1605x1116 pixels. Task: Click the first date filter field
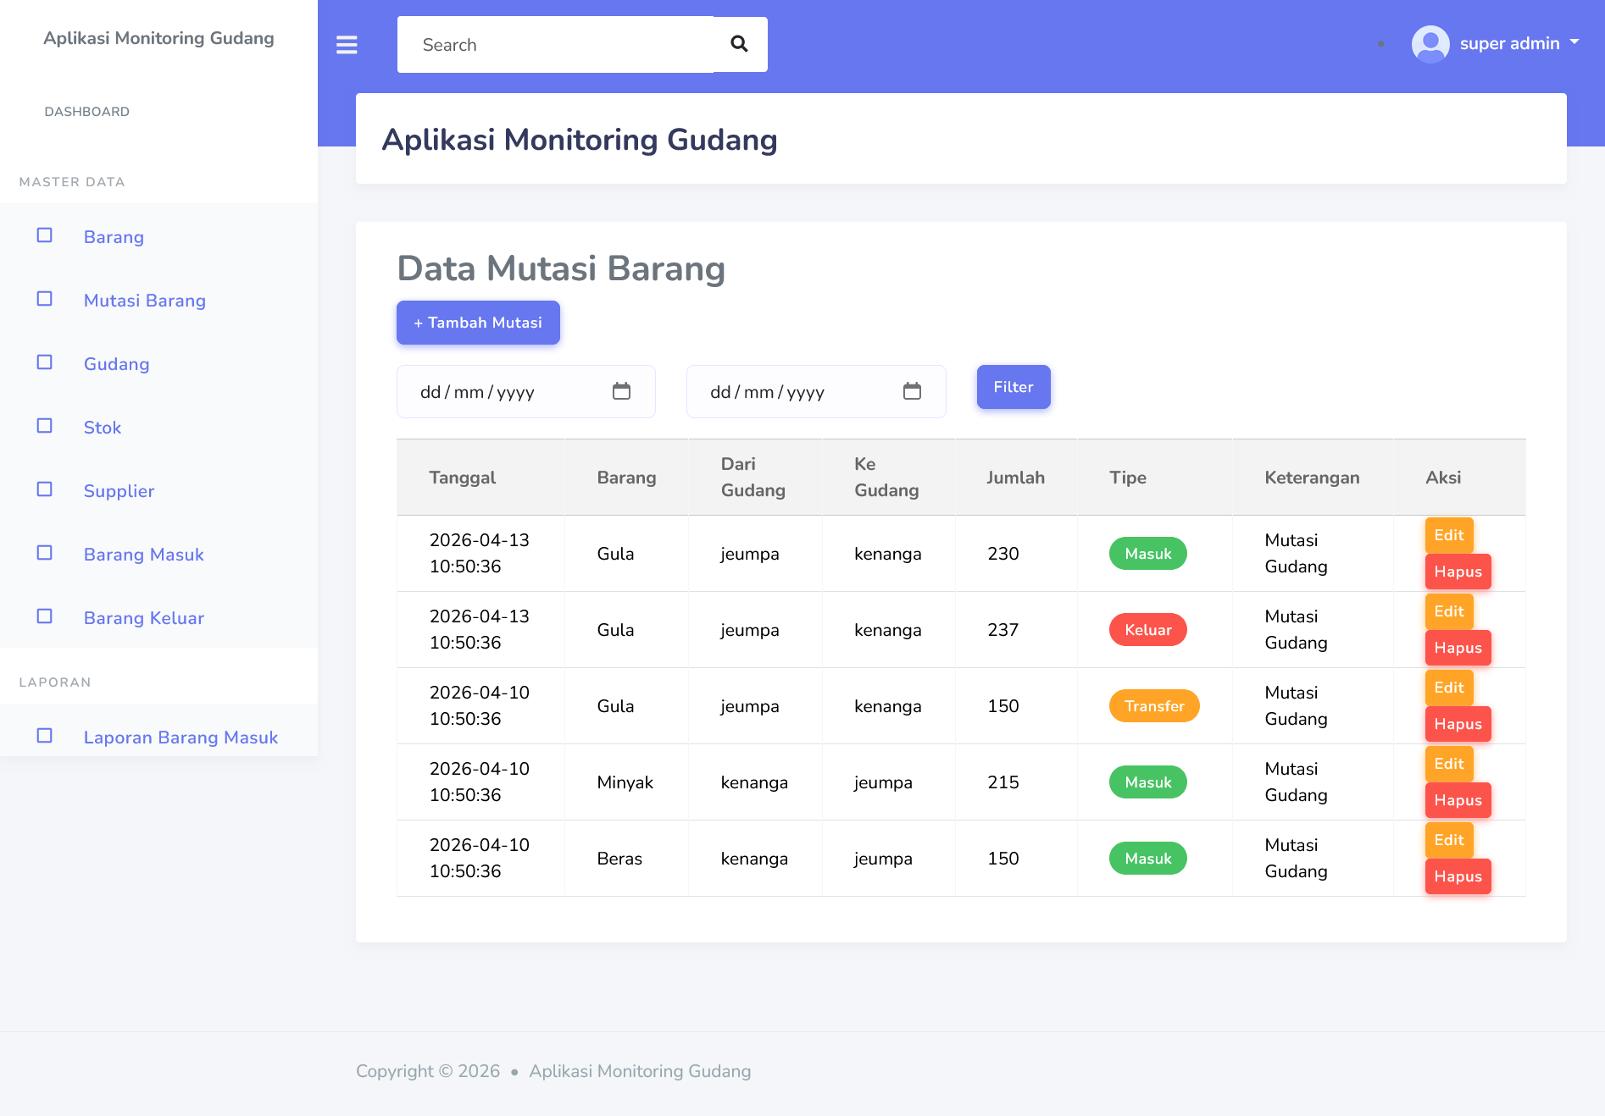coord(508,392)
